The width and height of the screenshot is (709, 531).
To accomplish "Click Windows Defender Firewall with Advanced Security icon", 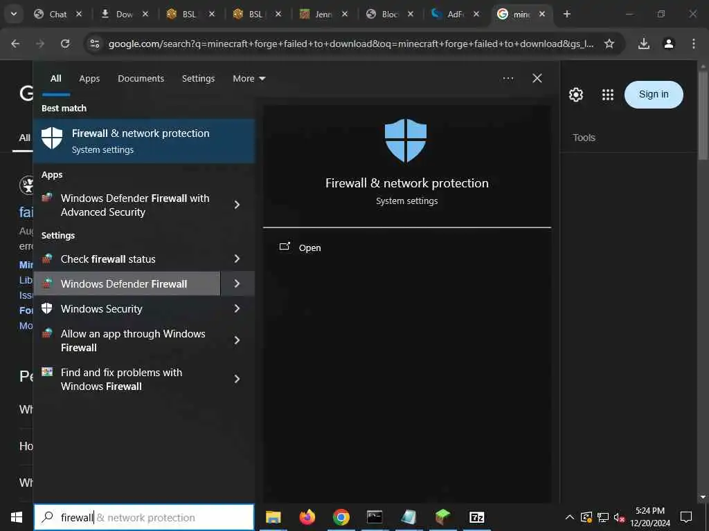I will (47, 198).
